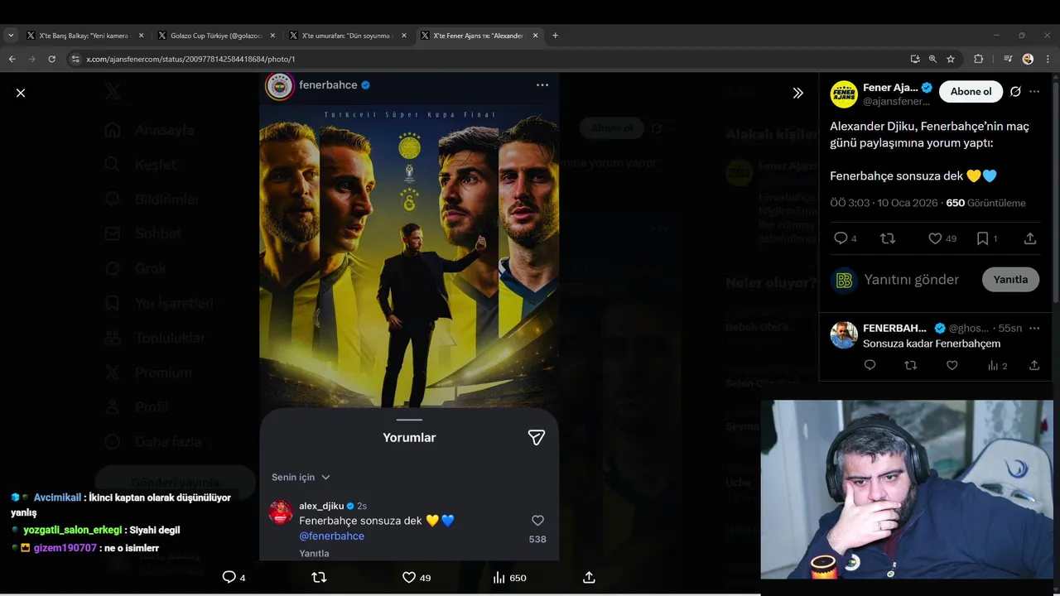Switch to the Barış Balkay browser tab
Image resolution: width=1060 pixels, height=596 pixels.
(85, 36)
